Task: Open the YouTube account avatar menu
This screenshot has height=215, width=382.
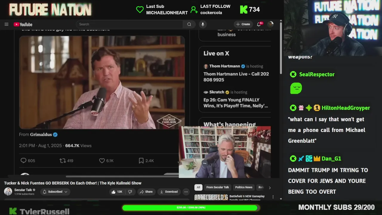Action: 270,24
